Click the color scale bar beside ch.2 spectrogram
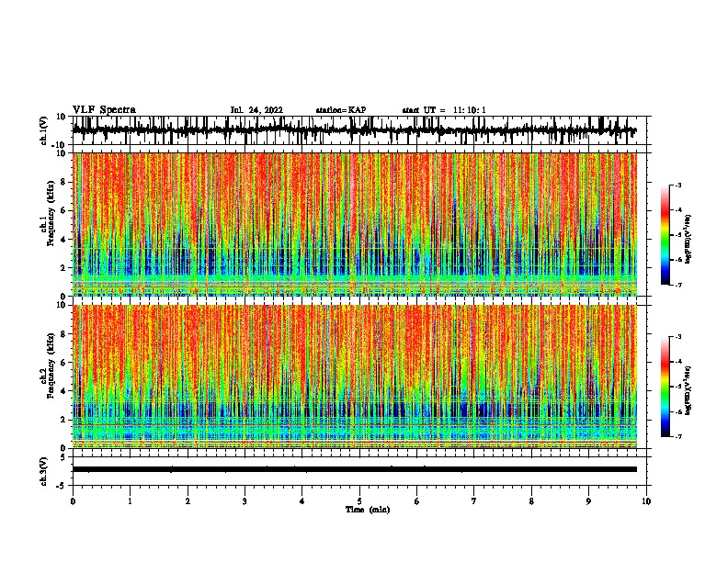Viewport: 728px width, 562px height. click(x=665, y=387)
